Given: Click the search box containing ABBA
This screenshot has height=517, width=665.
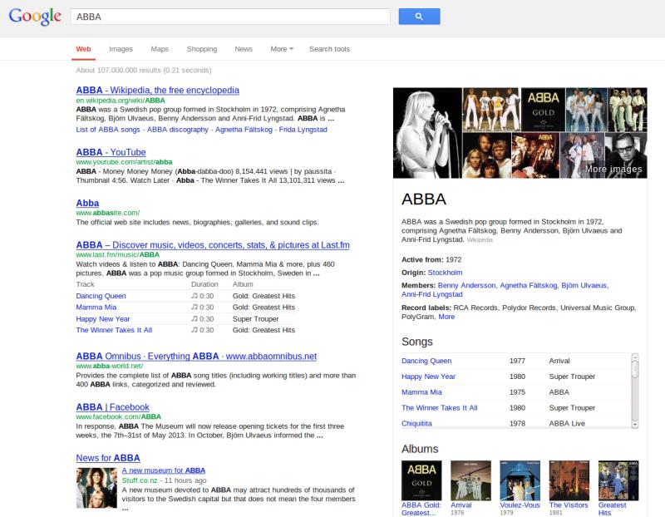Looking at the screenshot, I should point(230,17).
